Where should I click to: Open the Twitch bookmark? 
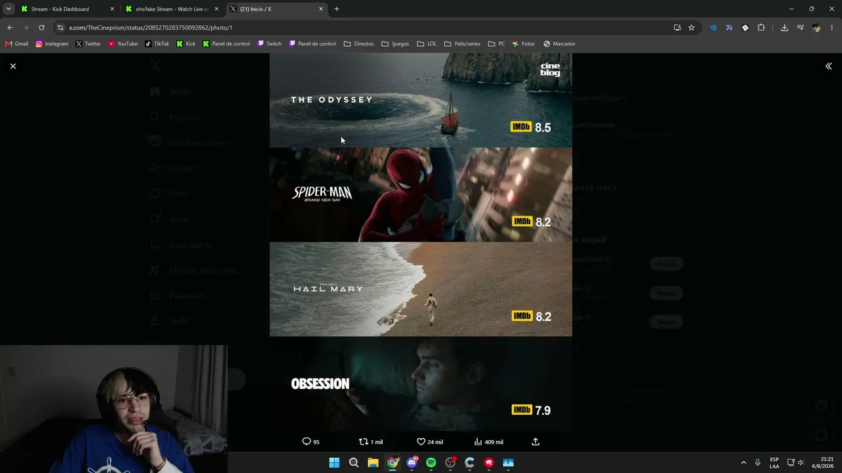click(270, 44)
